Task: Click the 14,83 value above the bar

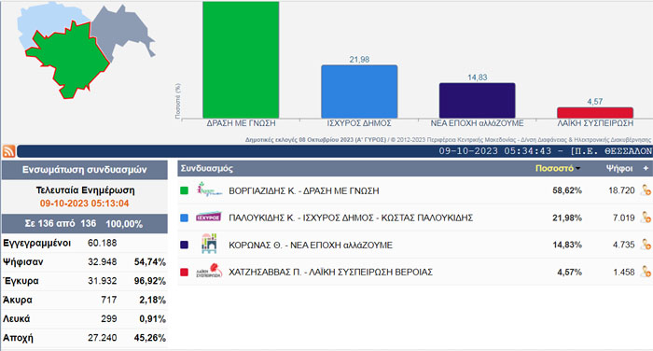Action: coord(478,77)
